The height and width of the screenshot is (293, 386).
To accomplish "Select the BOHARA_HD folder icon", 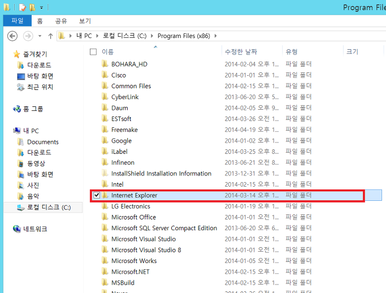I will (105, 64).
